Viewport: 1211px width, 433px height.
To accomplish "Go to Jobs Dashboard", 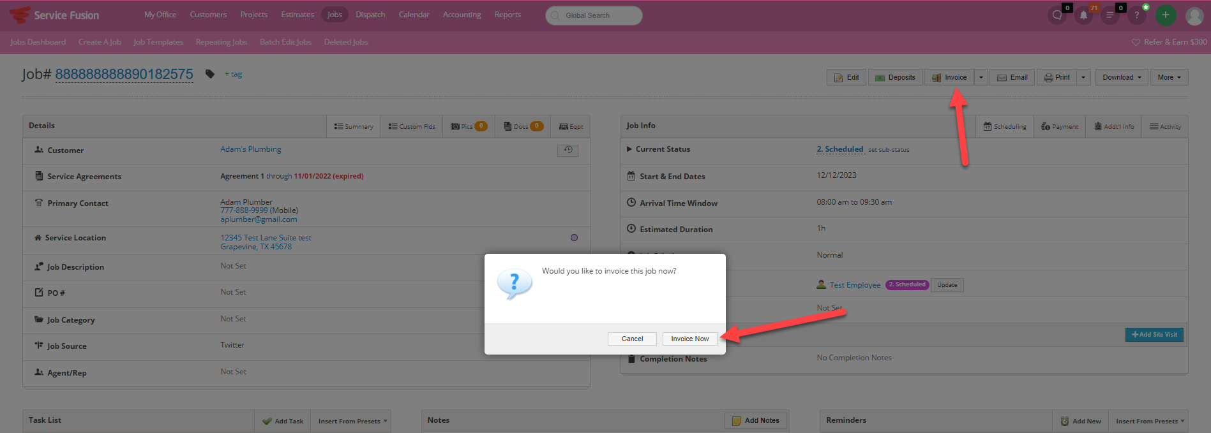I will [x=38, y=42].
